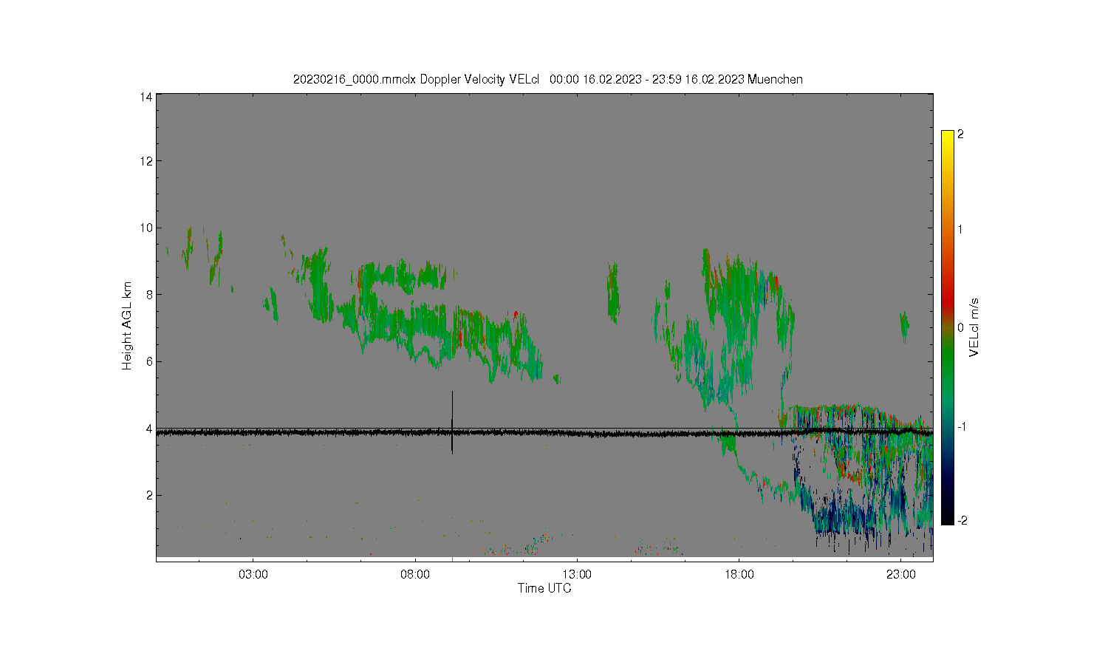Click the 03:00 time tick label
1108x665 pixels.
(253, 574)
